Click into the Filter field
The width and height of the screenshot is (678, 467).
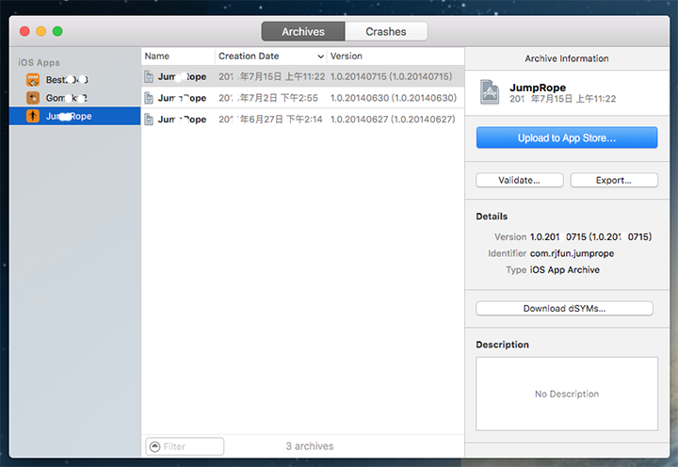pos(186,446)
